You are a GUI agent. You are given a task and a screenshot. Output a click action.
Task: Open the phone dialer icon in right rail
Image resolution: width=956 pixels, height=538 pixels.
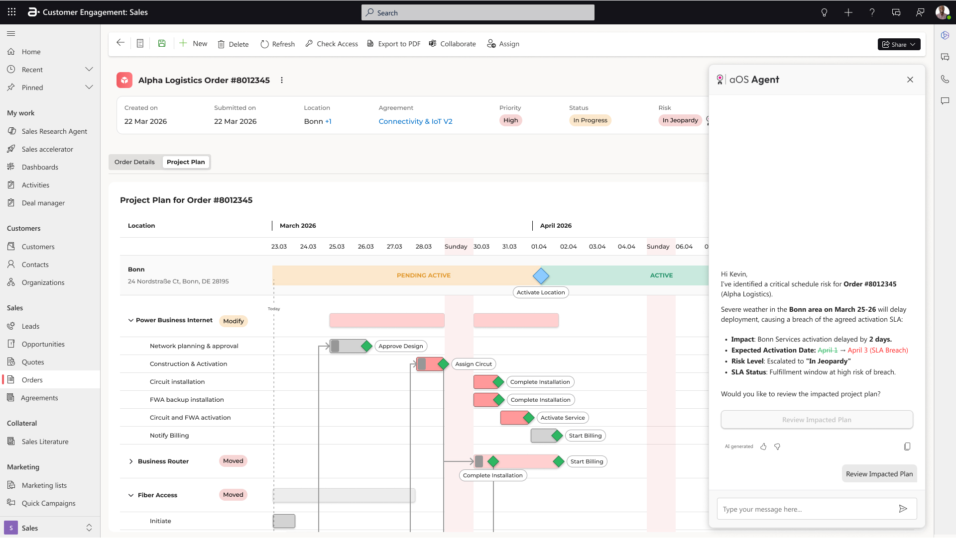click(945, 79)
